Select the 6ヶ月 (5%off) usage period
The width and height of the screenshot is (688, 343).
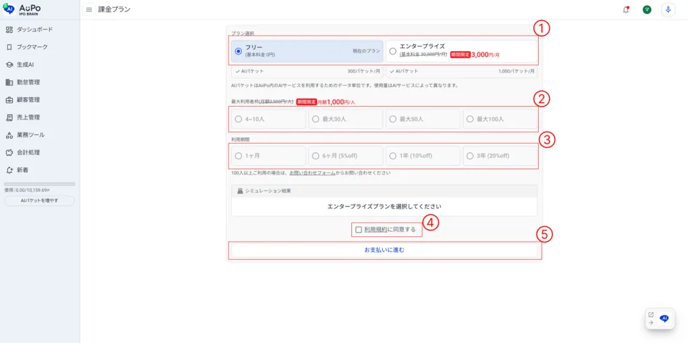tap(345, 156)
